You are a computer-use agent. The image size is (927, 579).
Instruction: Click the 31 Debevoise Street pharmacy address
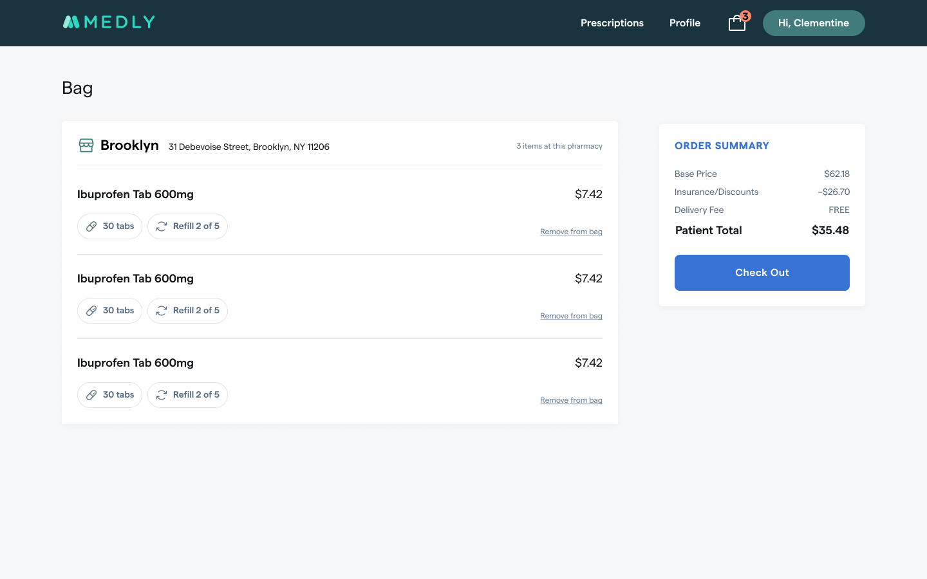[248, 147]
